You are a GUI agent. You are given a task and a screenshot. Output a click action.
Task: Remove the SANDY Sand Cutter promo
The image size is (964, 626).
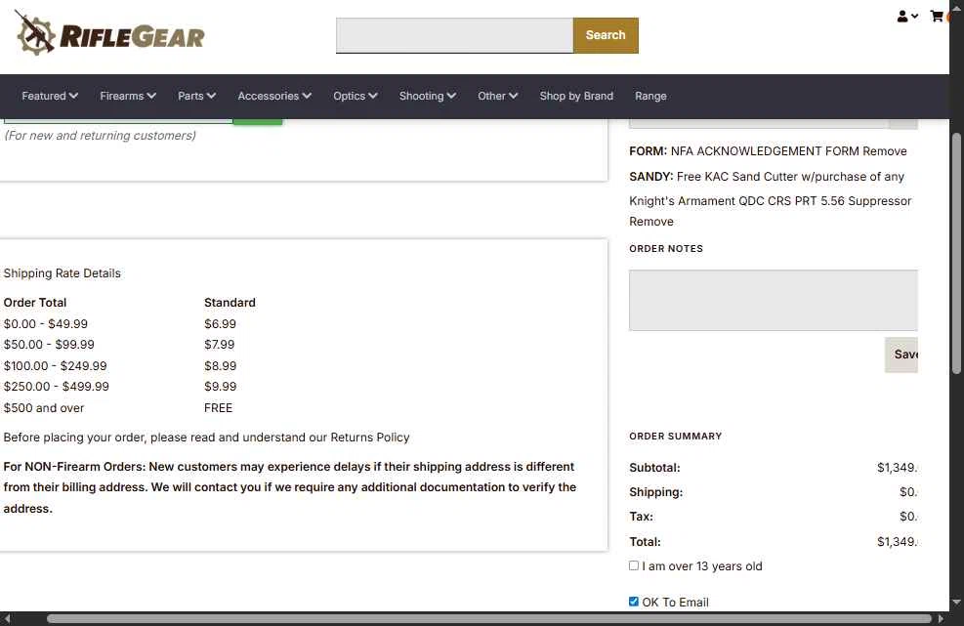tap(651, 222)
